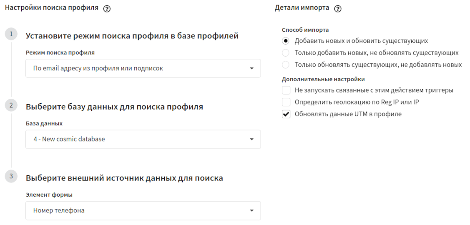This screenshot has width=470, height=225.
Task: Click arrow of the Режим поиска профиля combo box
Action: coord(252,68)
